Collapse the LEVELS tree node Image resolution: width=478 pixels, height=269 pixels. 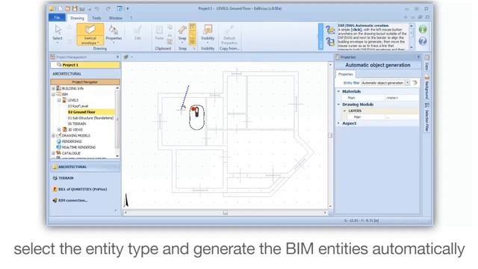59,100
